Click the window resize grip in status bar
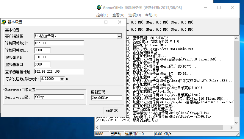 click(x=237, y=134)
